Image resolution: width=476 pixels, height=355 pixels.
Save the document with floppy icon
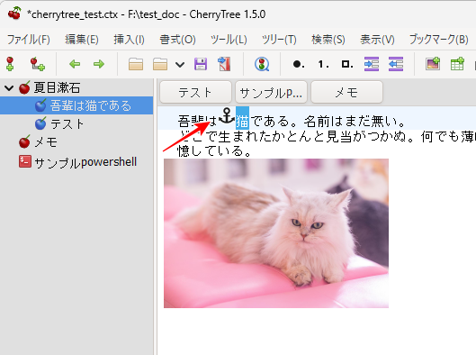point(201,64)
